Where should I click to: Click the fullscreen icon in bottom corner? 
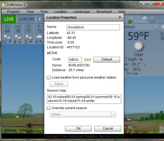161,129
